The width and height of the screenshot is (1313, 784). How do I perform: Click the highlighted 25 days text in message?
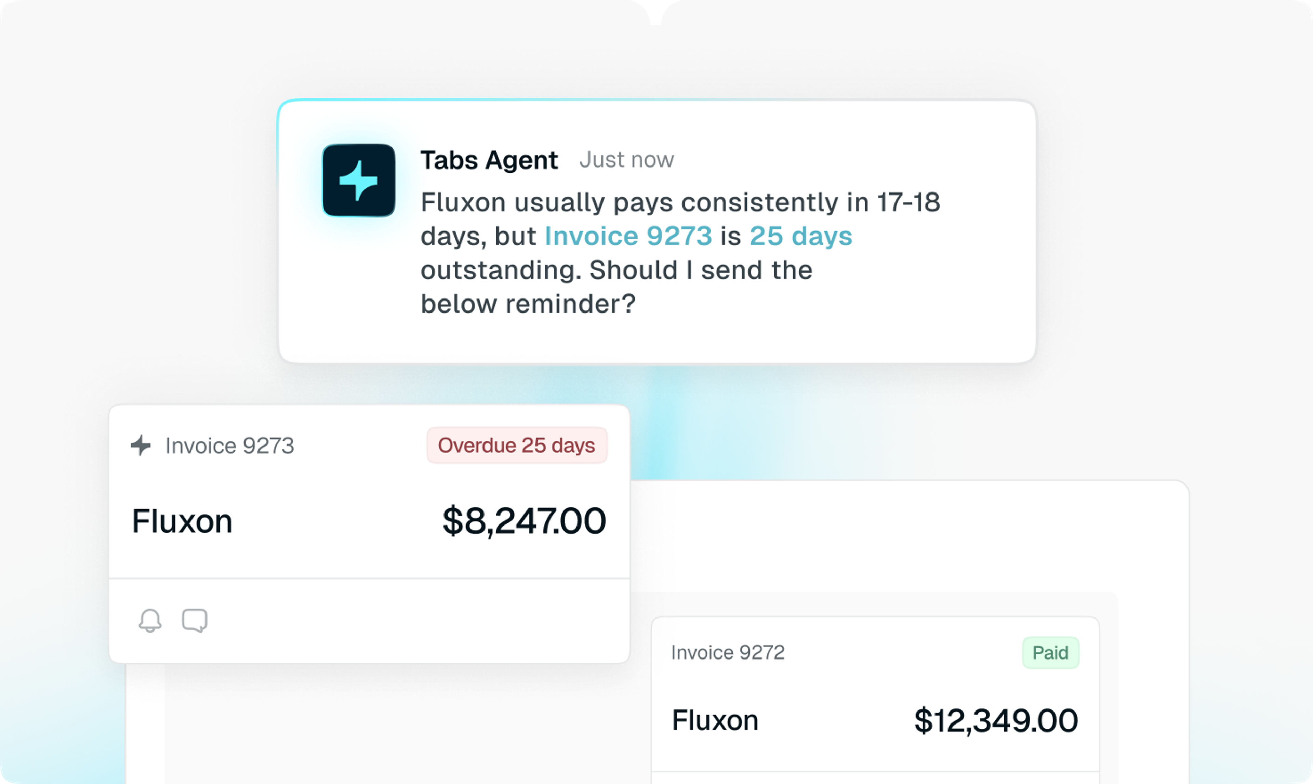tap(801, 236)
